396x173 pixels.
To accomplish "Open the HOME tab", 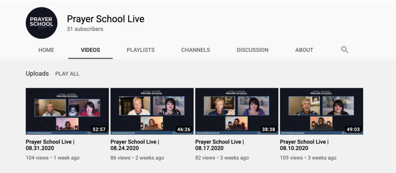I will (46, 50).
